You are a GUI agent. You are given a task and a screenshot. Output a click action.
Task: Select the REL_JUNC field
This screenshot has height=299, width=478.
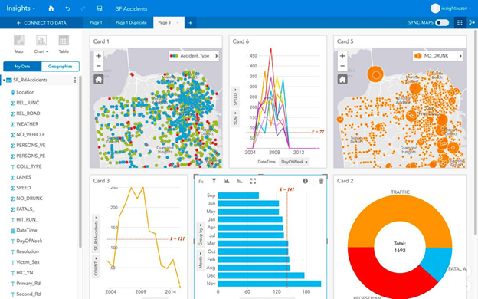pos(28,103)
